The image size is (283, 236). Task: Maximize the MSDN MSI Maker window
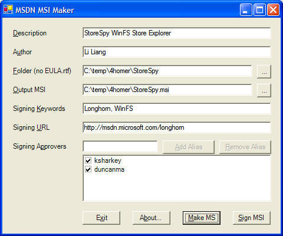pos(259,10)
